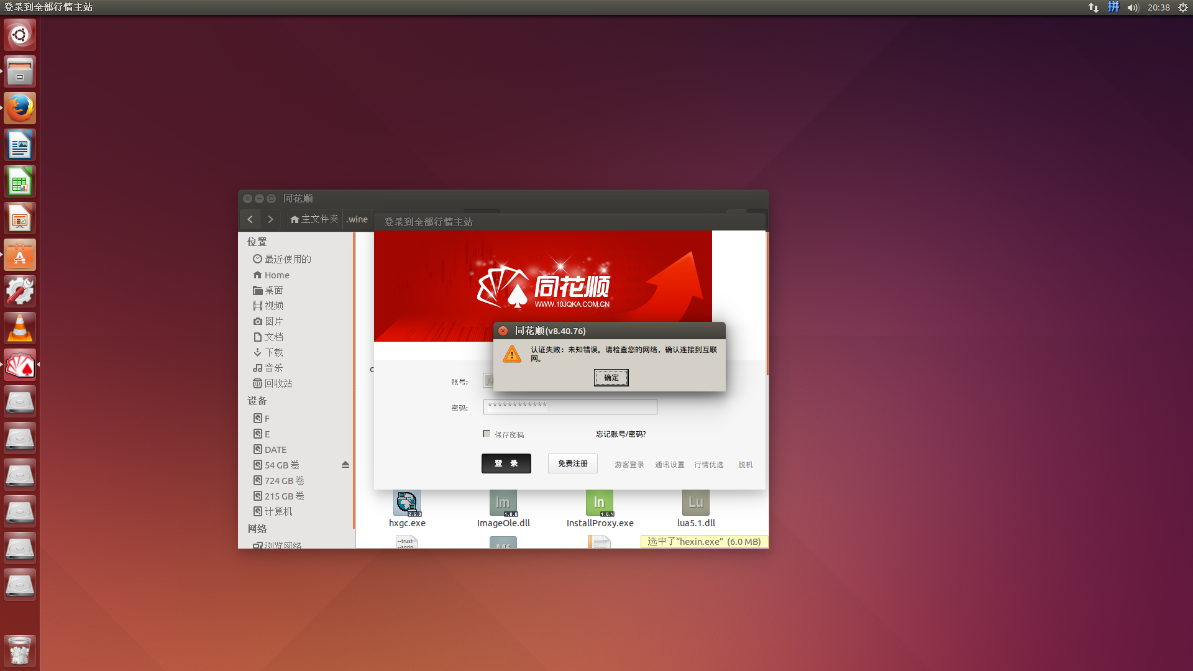Select the ImageOle.dll file icon
The height and width of the screenshot is (671, 1193).
click(503, 503)
